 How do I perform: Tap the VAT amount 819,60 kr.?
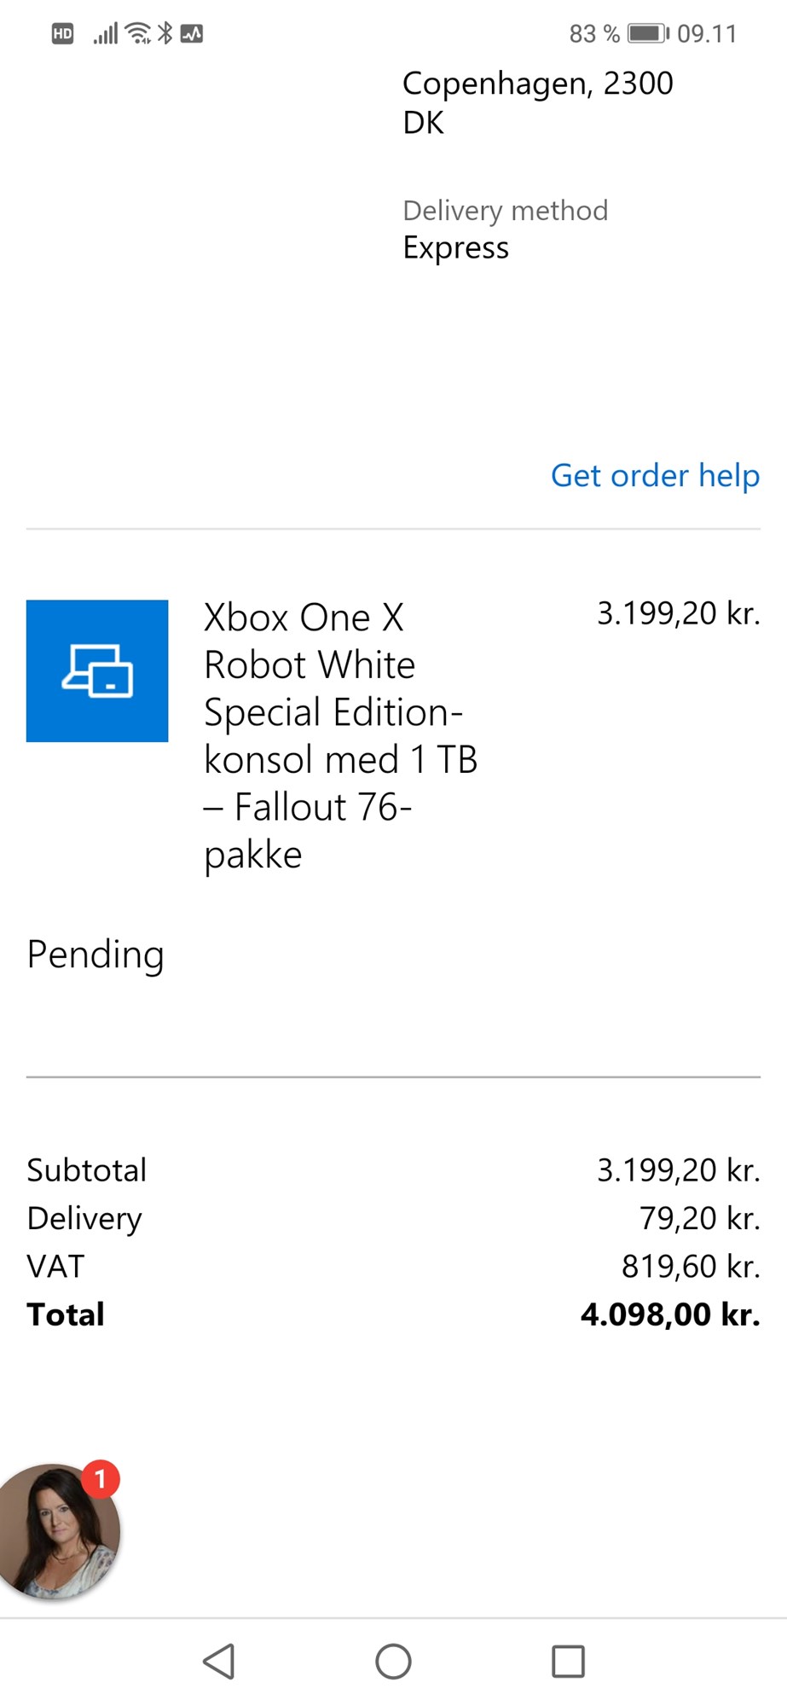tap(691, 1267)
